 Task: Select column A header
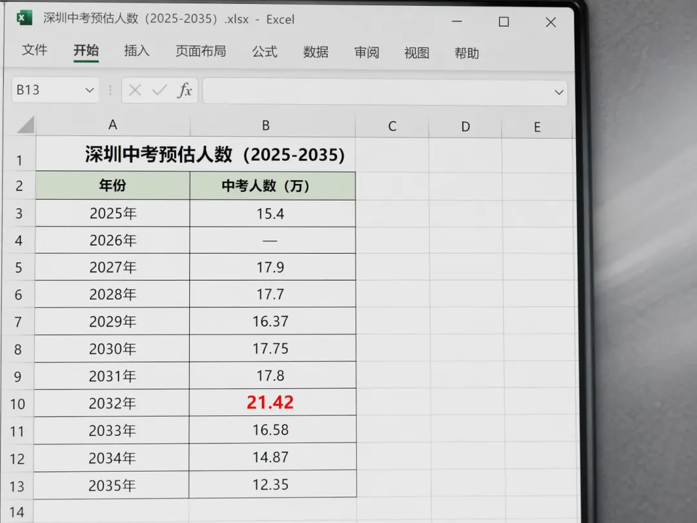coord(112,125)
